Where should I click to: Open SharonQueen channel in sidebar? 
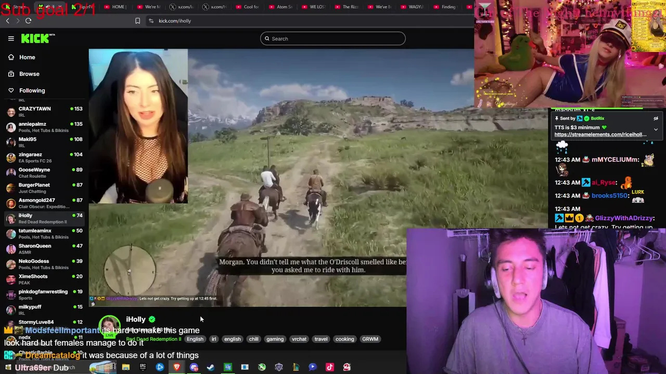[44, 249]
